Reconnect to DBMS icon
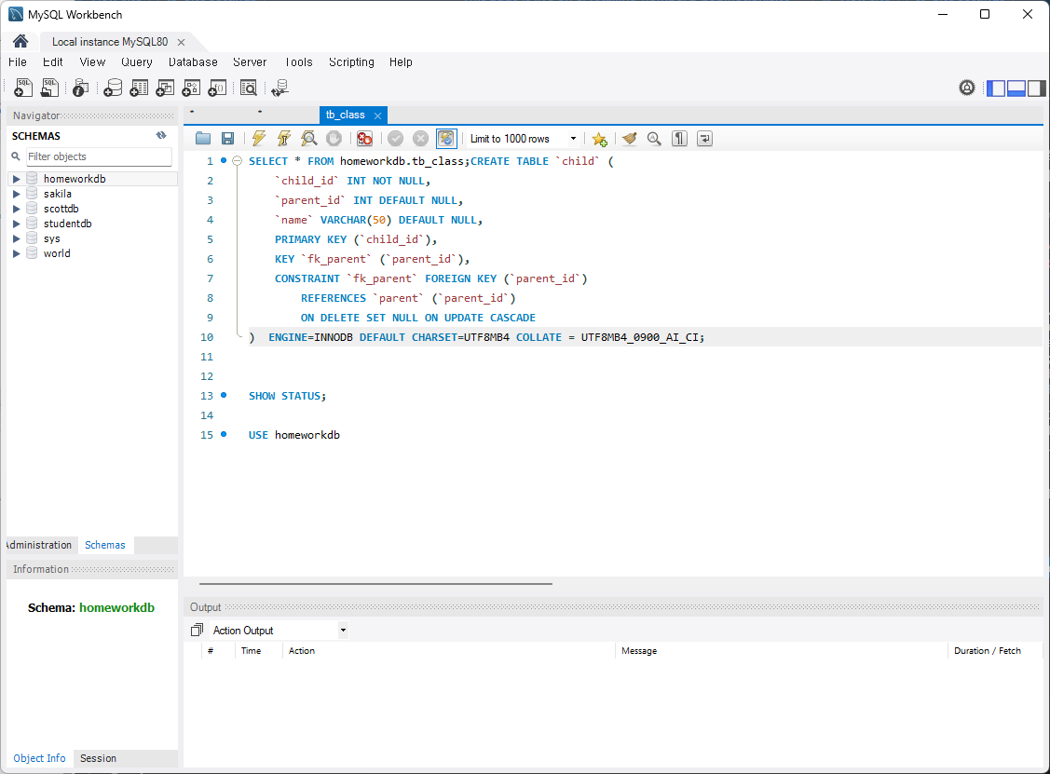Image resolution: width=1050 pixels, height=774 pixels. [x=280, y=88]
